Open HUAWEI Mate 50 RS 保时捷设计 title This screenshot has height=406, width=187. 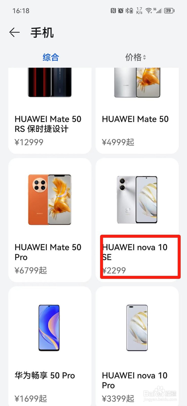coord(48,124)
